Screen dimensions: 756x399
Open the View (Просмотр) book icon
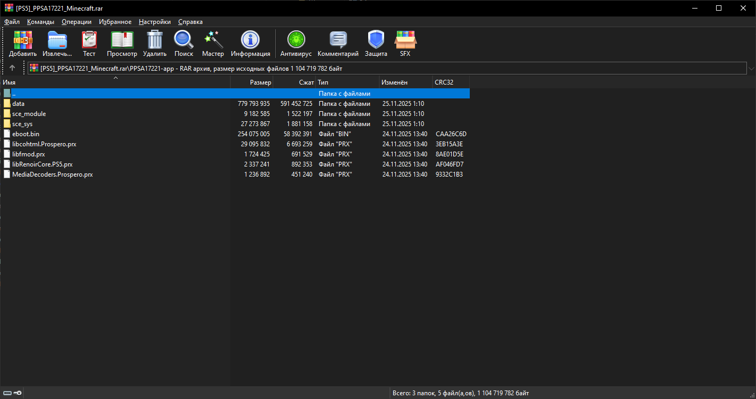122,40
